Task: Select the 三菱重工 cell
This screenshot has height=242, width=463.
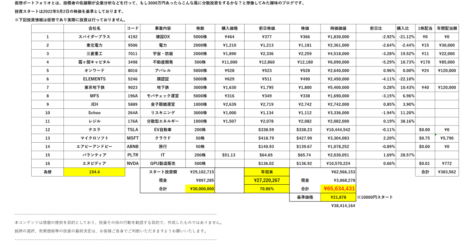Action: [94, 54]
